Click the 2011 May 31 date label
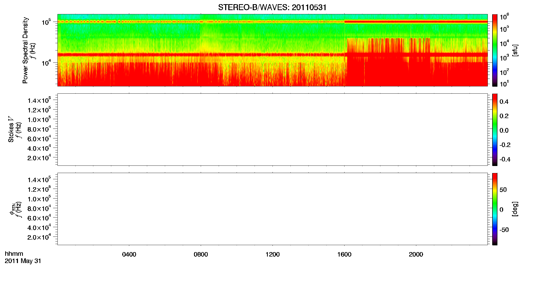 23,261
